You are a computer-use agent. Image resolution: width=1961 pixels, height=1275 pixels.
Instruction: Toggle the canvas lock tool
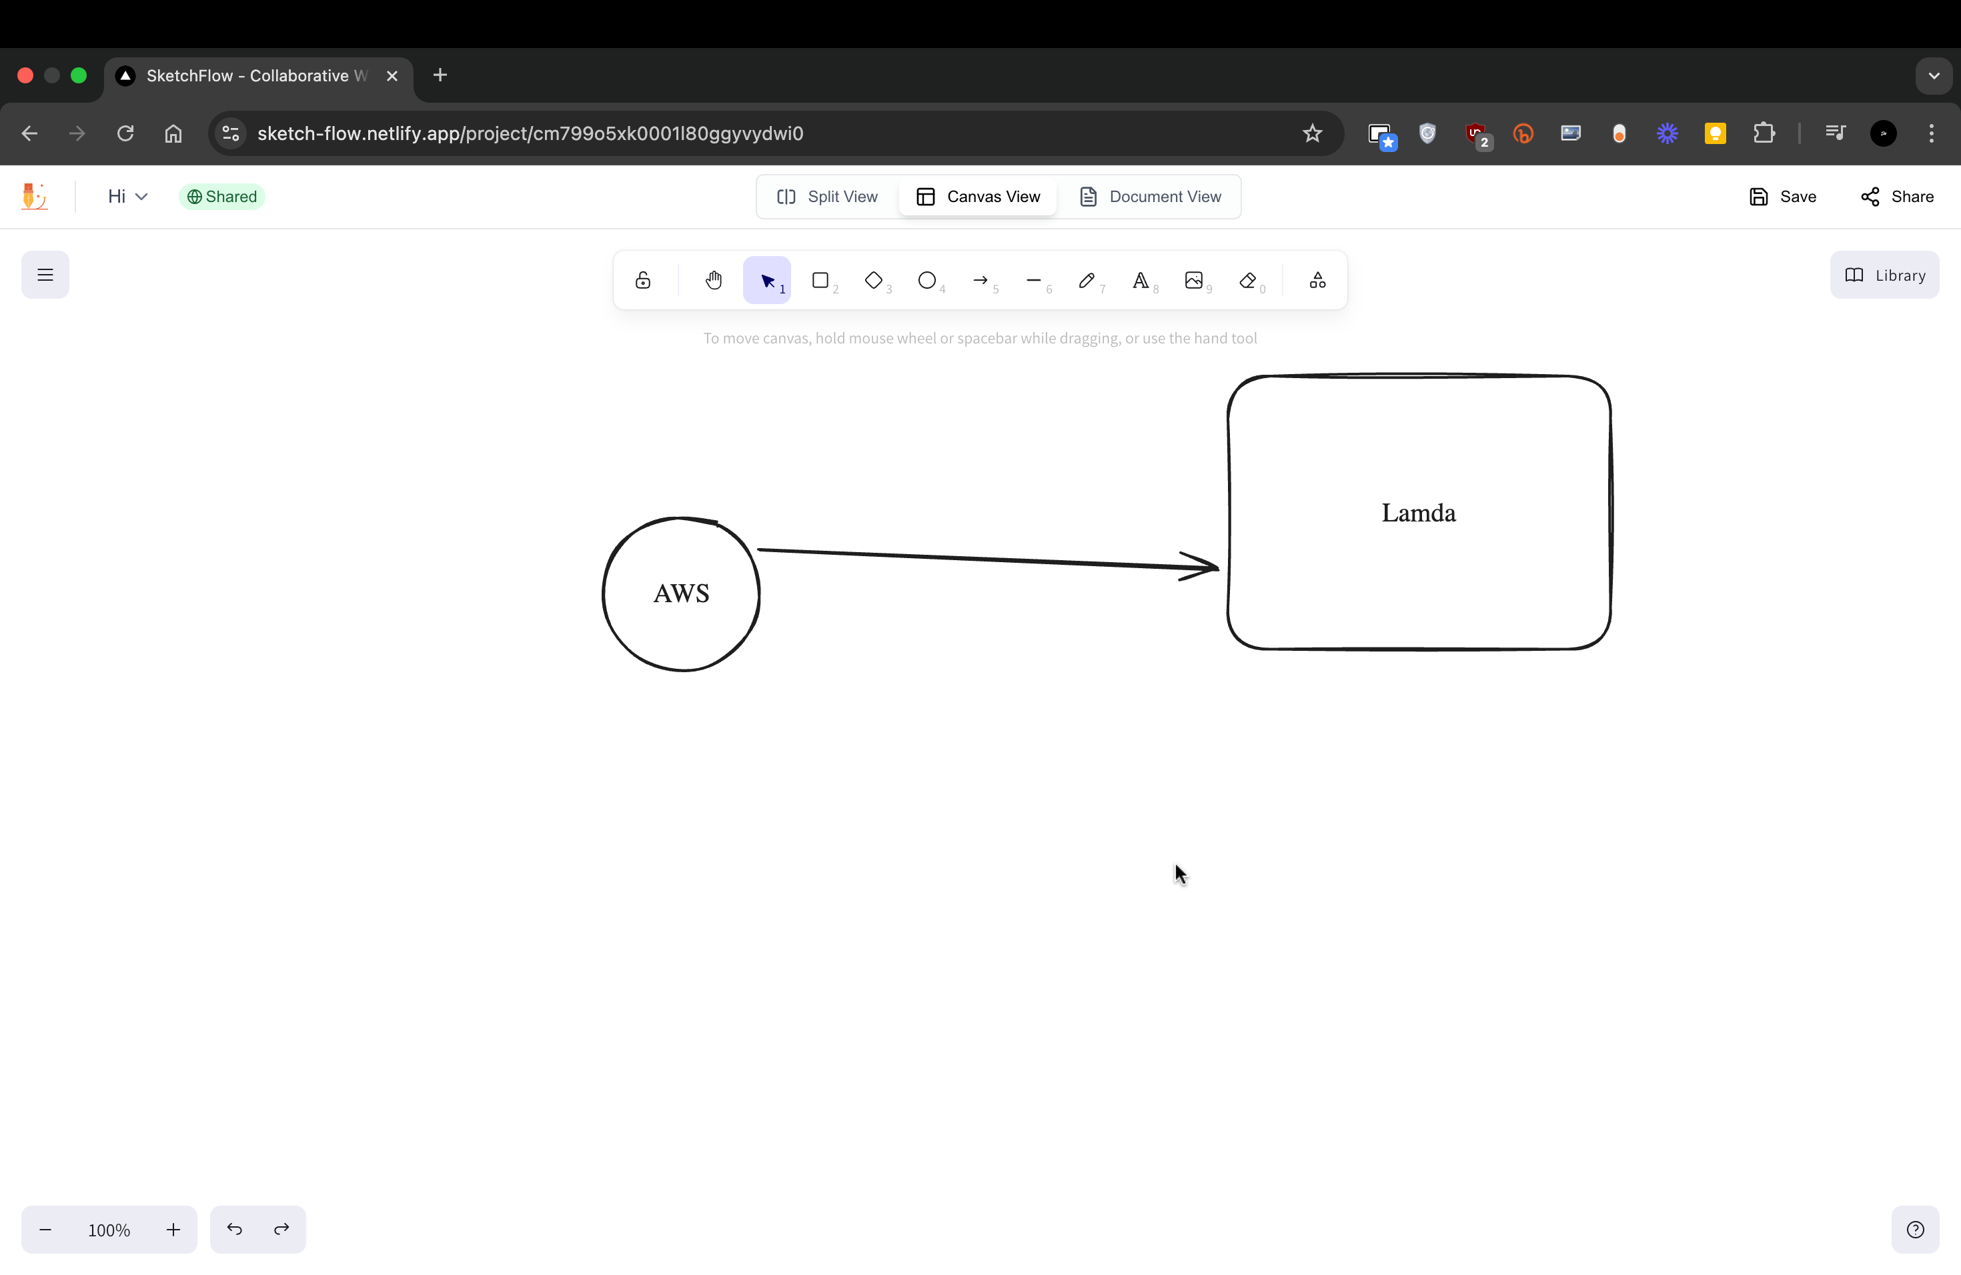tap(643, 281)
